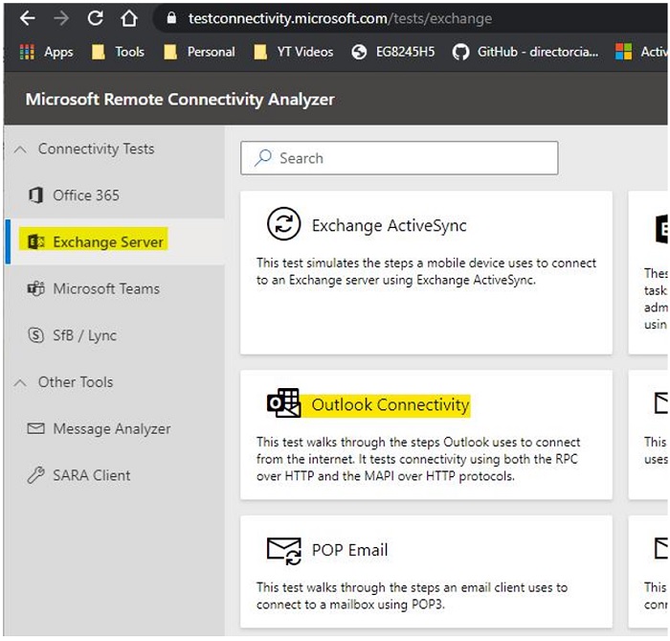The height and width of the screenshot is (641, 670).
Task: Collapse the Connectivity Tests section chevron
Action: [20, 149]
